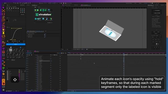168x94 pixels.
Task: Select top-left anchor point in reposition grid
Action: 21,9
